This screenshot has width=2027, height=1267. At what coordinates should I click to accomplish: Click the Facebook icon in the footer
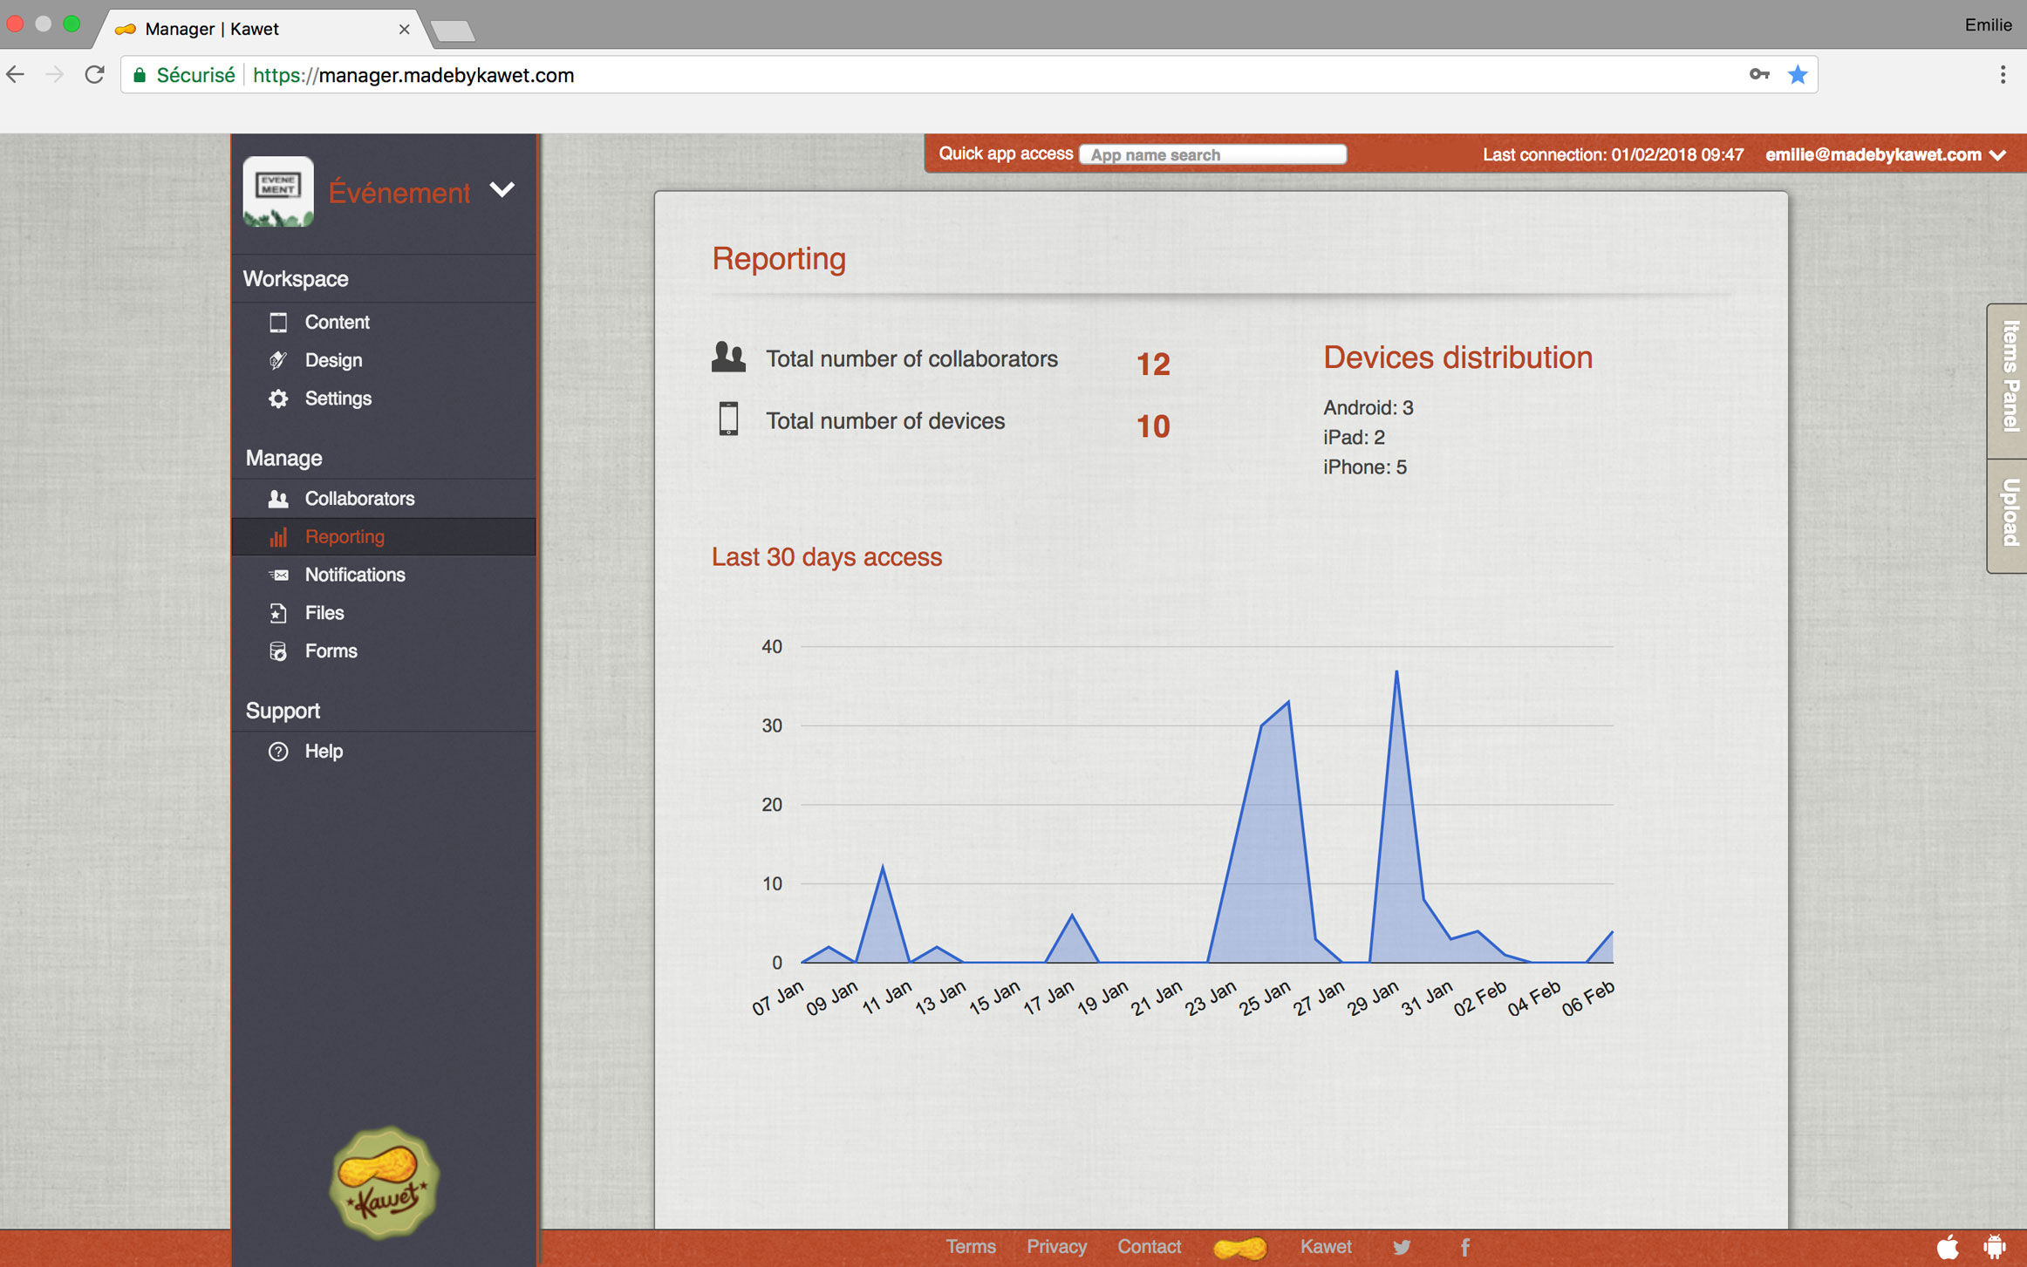[x=1465, y=1247]
